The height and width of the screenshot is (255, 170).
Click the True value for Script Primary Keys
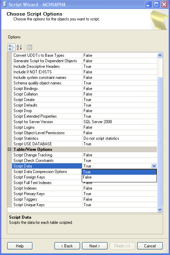point(87,194)
